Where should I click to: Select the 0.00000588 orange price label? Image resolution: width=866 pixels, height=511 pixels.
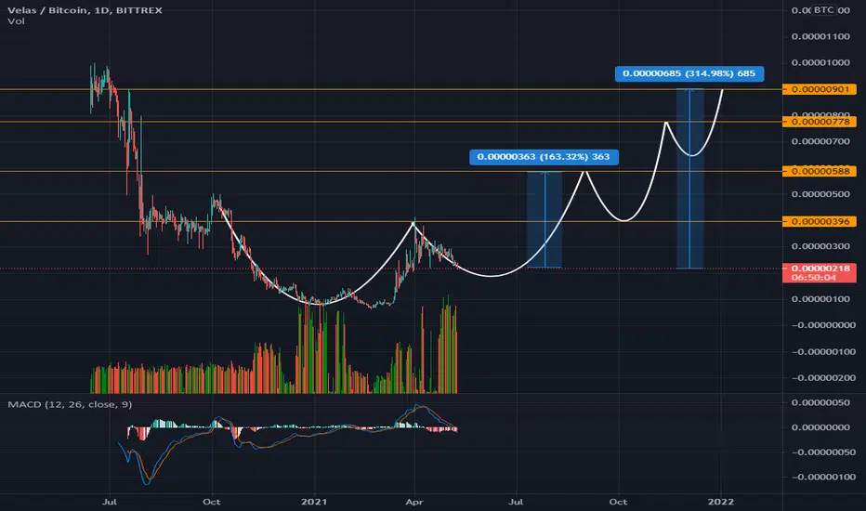tap(820, 171)
